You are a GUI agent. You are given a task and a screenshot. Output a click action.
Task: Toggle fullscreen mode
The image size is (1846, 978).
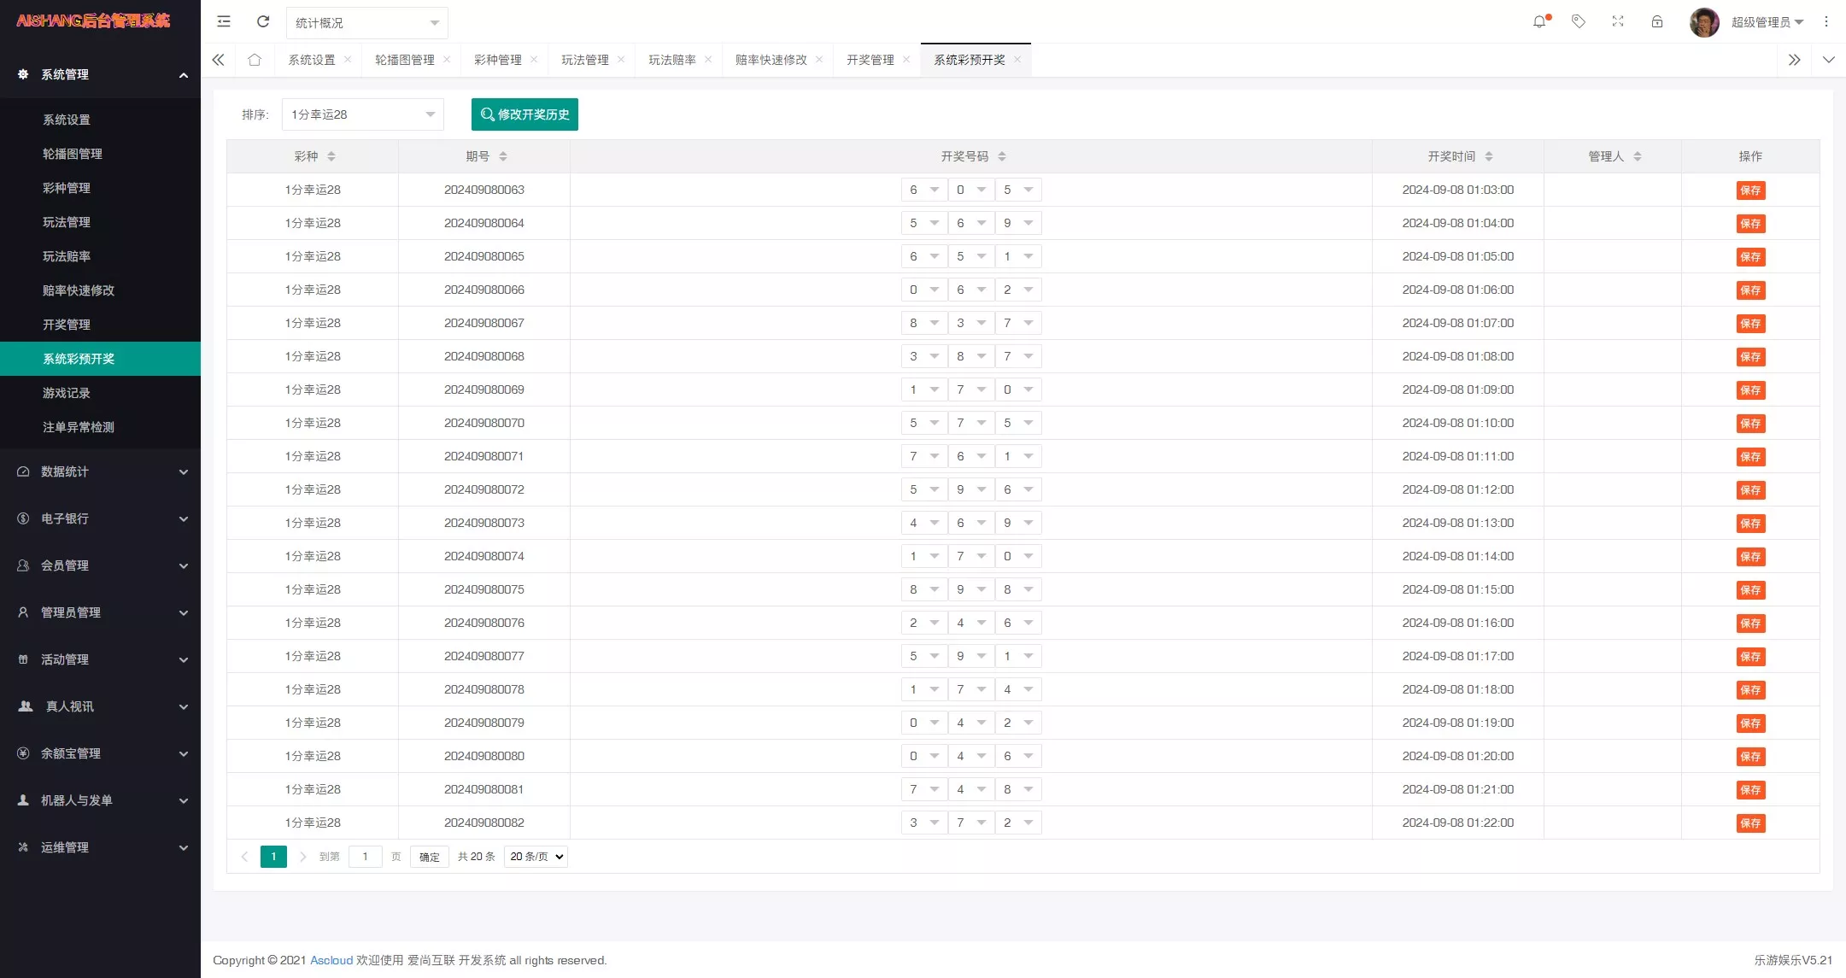click(x=1618, y=21)
